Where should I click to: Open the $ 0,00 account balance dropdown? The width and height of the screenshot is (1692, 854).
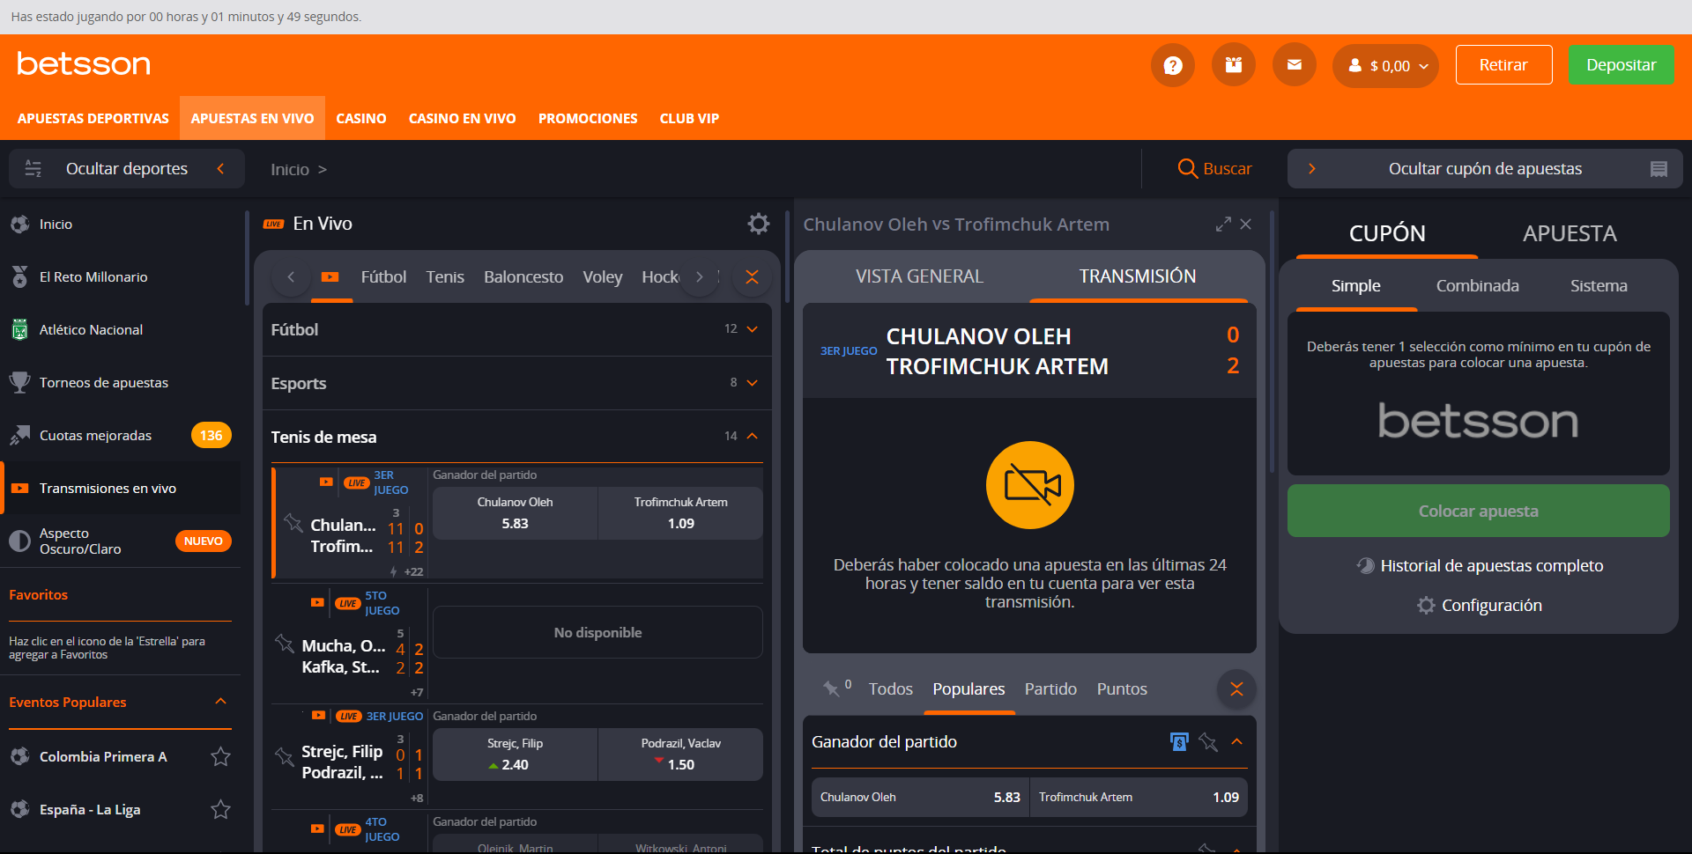point(1385,66)
